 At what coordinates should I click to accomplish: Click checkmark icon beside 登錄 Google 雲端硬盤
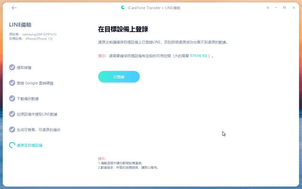tap(12, 83)
